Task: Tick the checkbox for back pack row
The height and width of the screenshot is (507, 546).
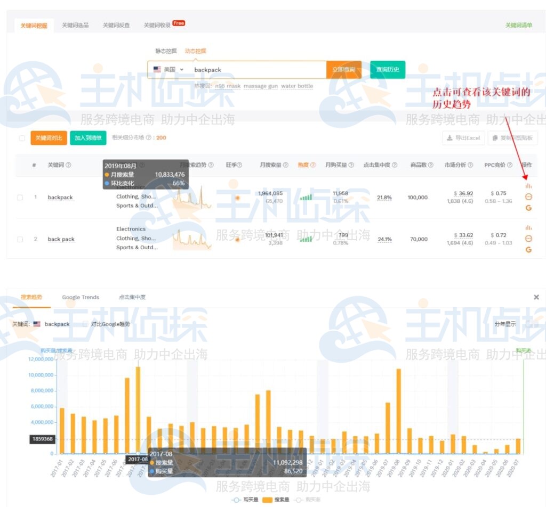Action: click(x=20, y=239)
